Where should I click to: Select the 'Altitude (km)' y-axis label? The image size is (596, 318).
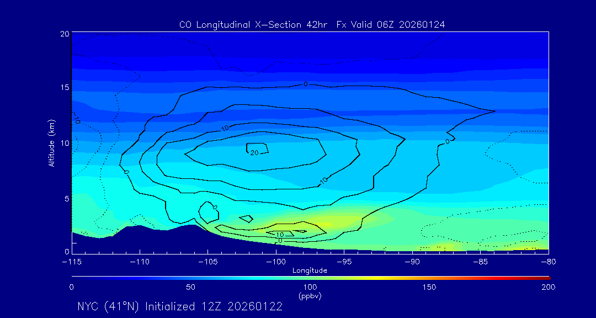coord(51,143)
